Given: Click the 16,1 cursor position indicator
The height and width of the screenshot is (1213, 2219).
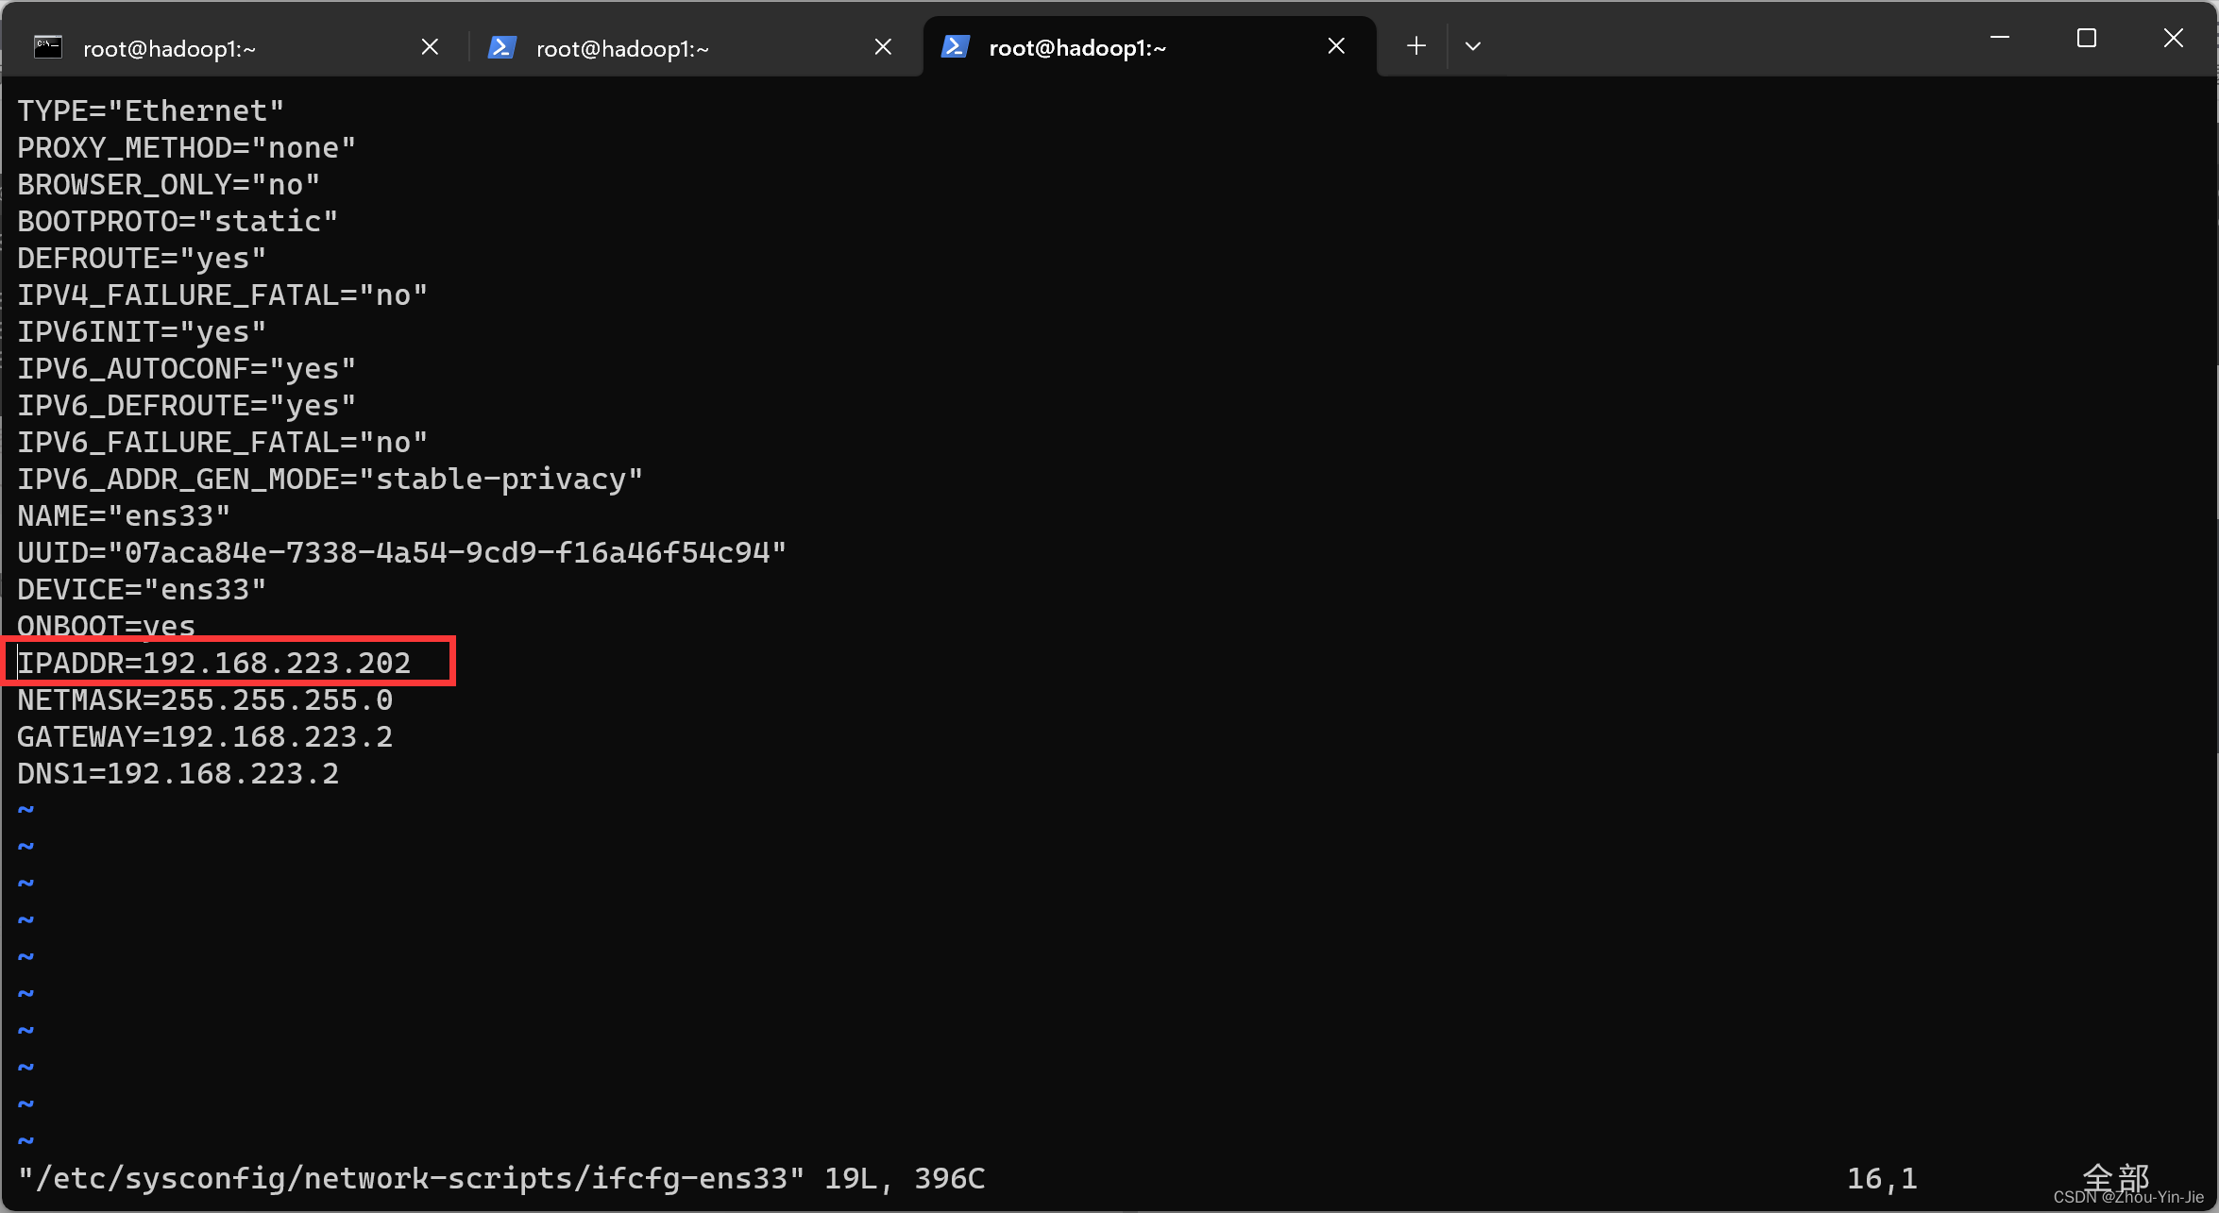Looking at the screenshot, I should 1882,1178.
